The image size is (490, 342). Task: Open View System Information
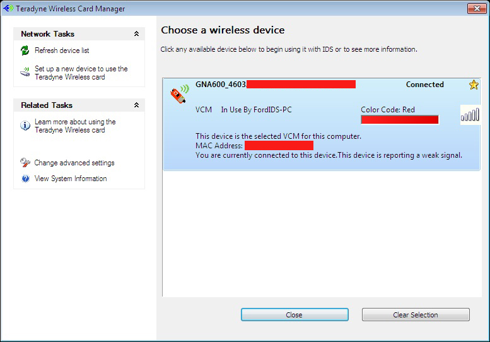tap(71, 179)
